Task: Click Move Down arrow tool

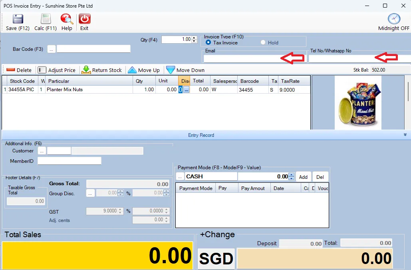Action: tap(185, 70)
